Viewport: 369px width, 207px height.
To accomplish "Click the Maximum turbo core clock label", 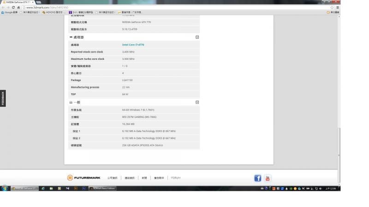I will tap(88, 59).
